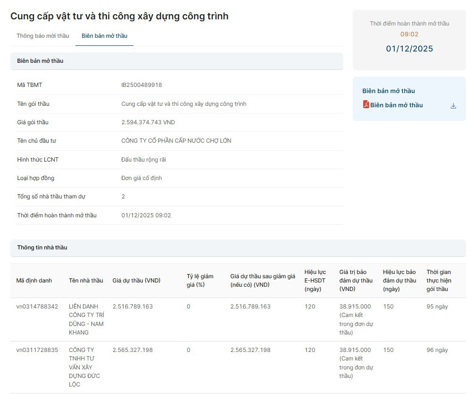Click the Tổng số nhà thầu tham dự value 2
This screenshot has height=394, width=473.
click(x=123, y=197)
